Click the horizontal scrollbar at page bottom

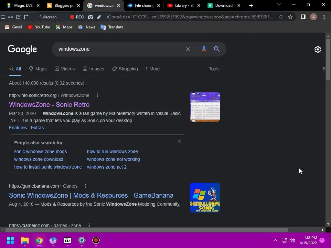pyautogui.click(x=147, y=230)
